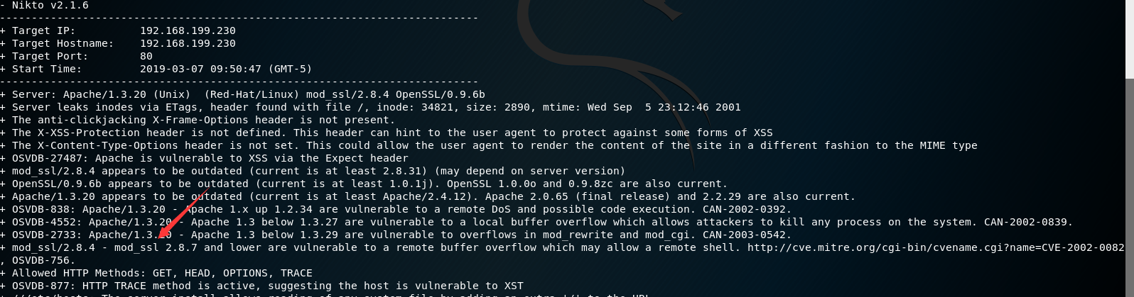Click the Start Time timestamp value
The height and width of the screenshot is (297, 1134).
[x=225, y=69]
